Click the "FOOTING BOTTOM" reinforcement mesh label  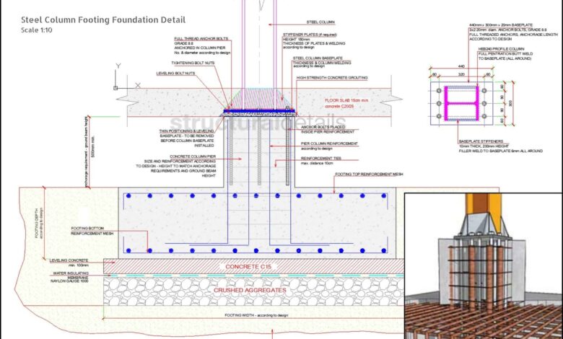click(x=87, y=229)
